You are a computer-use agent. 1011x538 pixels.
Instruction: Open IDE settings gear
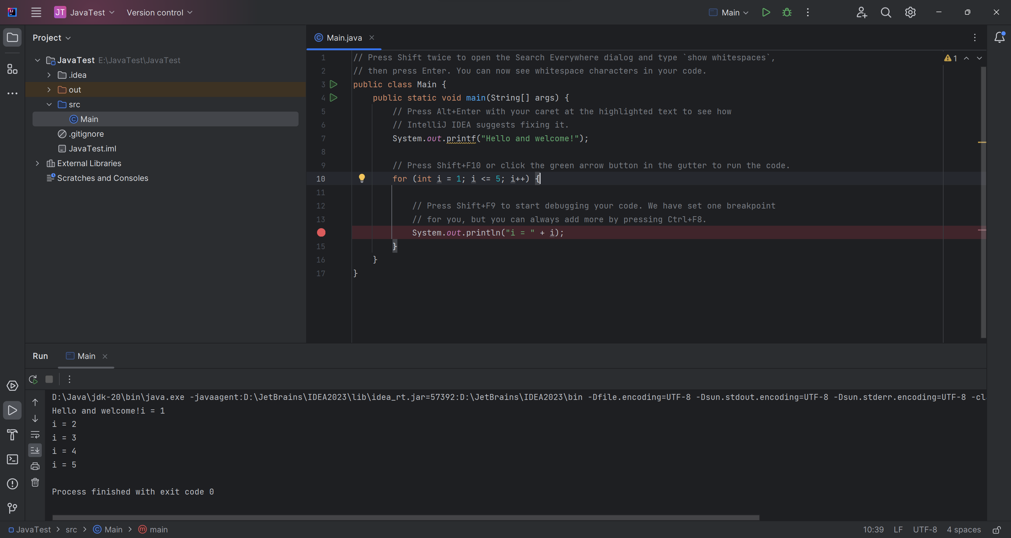coord(911,13)
